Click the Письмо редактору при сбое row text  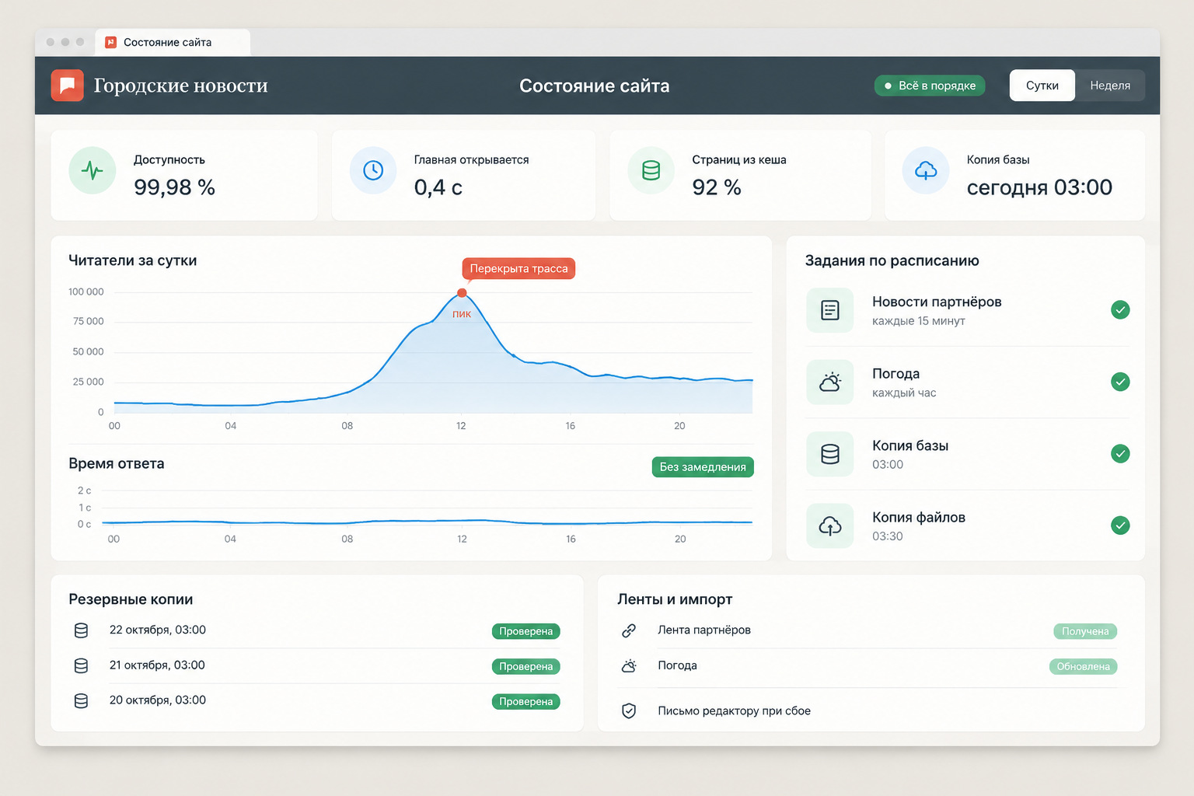coord(734,711)
